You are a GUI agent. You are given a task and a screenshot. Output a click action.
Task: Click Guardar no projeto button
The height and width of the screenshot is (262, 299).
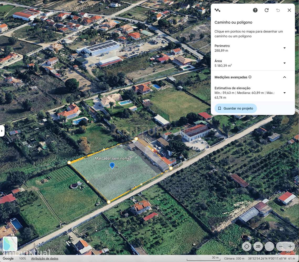pyautogui.click(x=236, y=108)
